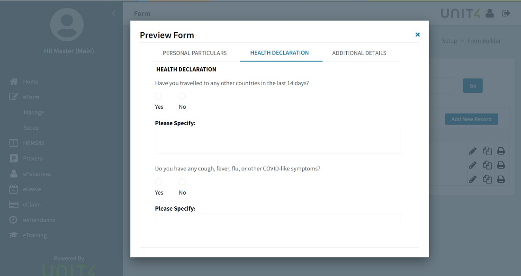This screenshot has height=276, width=521.
Task: Click the first Please Specify text box
Action: pos(278,141)
